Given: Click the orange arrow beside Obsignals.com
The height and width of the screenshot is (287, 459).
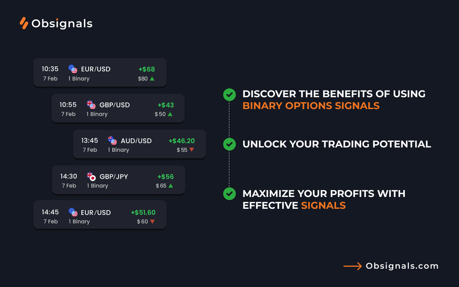Looking at the screenshot, I should 352,266.
